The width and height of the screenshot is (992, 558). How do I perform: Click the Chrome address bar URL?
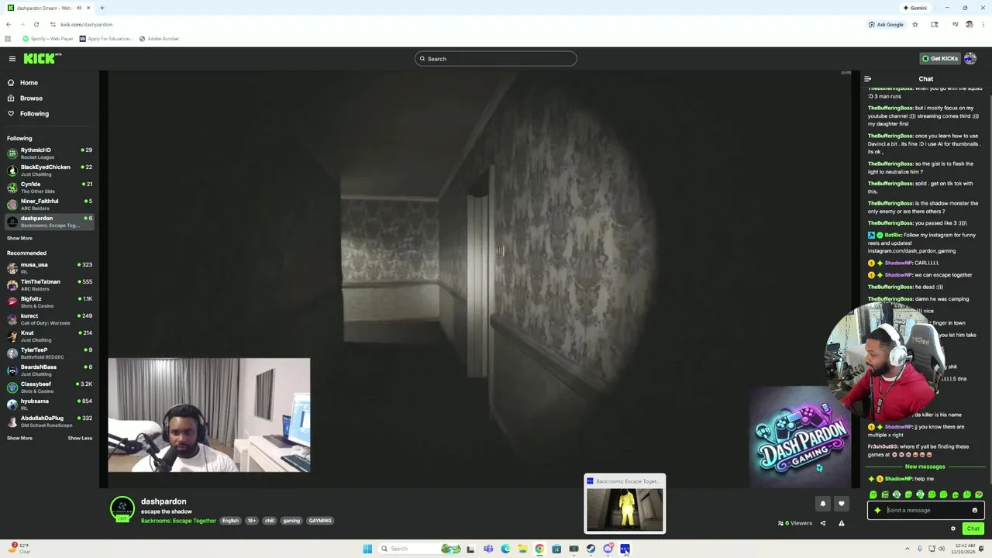(86, 25)
